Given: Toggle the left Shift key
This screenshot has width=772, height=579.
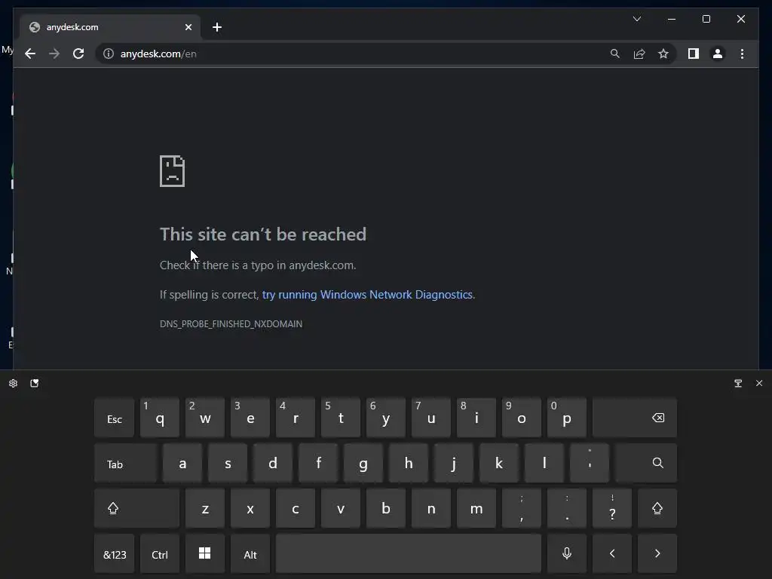Looking at the screenshot, I should point(137,509).
